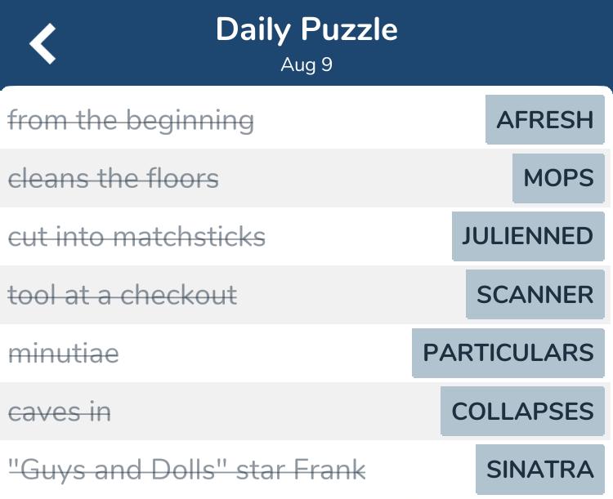Tap the Daily Puzzle title

(x=306, y=29)
